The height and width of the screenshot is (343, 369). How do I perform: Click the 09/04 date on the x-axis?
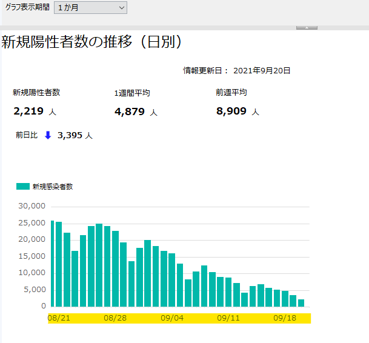(x=171, y=318)
